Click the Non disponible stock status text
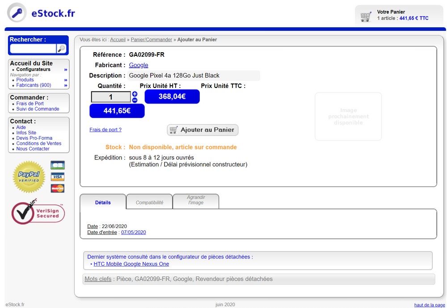The image size is (447, 308). (183, 147)
